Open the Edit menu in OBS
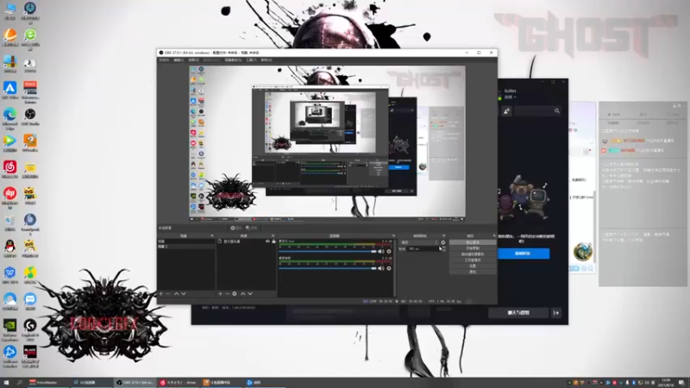Image resolution: width=690 pixels, height=388 pixels. [179, 59]
